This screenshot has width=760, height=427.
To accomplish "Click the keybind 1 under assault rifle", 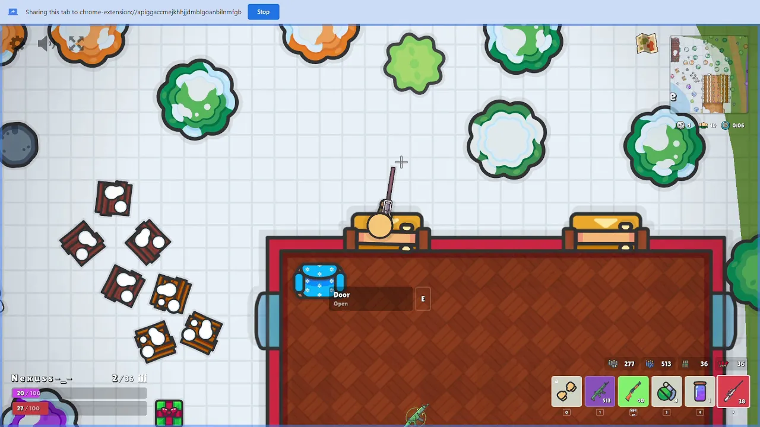I will (x=600, y=413).
